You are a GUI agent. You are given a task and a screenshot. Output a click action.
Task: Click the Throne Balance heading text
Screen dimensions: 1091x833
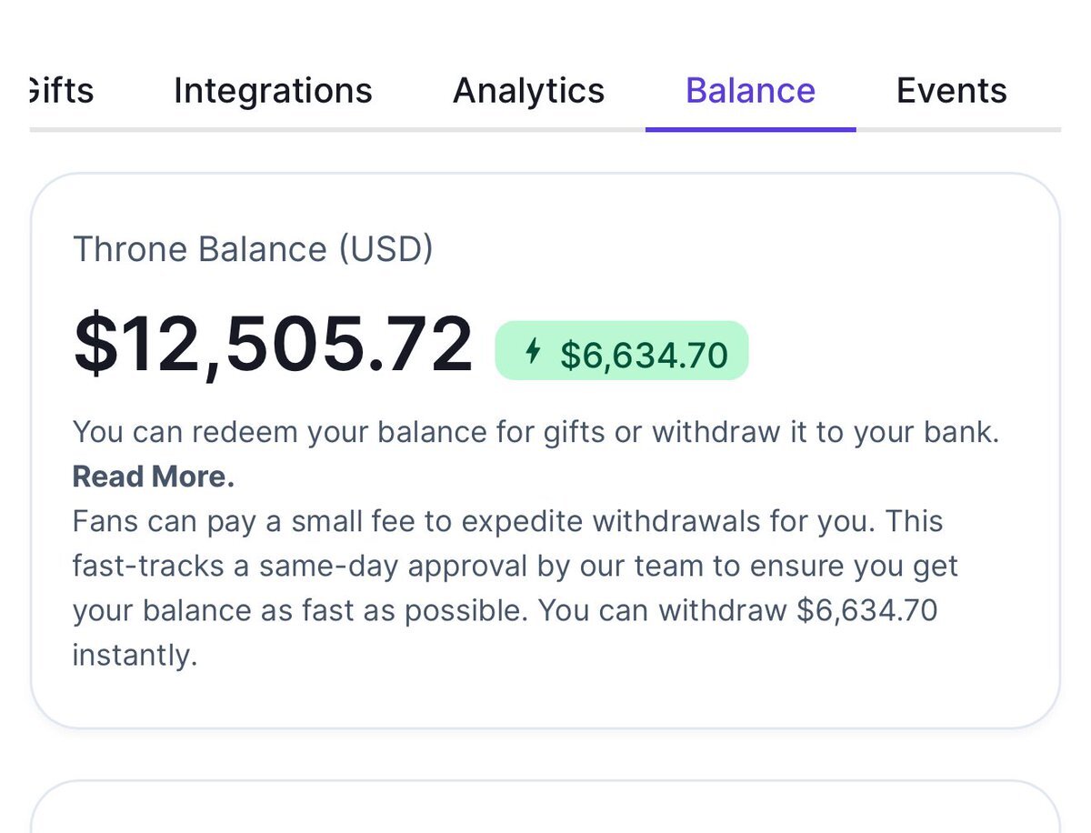[x=200, y=249]
